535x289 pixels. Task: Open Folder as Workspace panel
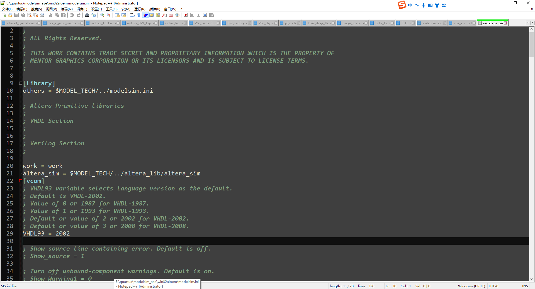point(171,15)
